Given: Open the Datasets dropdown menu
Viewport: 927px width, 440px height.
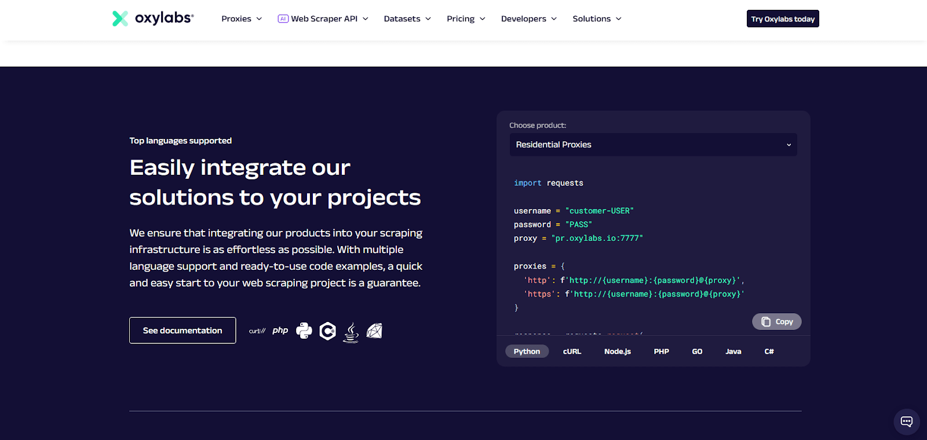Looking at the screenshot, I should click(x=407, y=19).
